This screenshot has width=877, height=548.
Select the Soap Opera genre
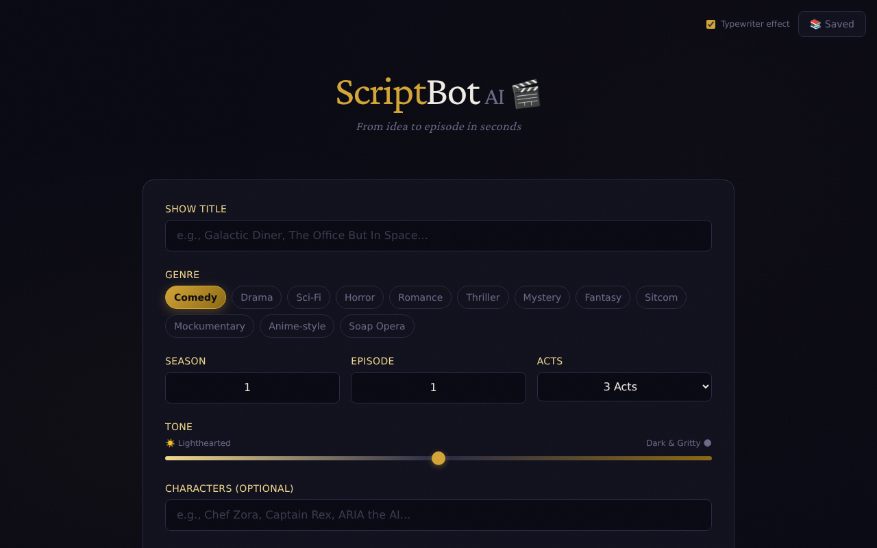377,326
